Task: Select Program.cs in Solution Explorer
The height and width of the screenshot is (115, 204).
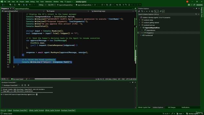Action: click(150, 33)
